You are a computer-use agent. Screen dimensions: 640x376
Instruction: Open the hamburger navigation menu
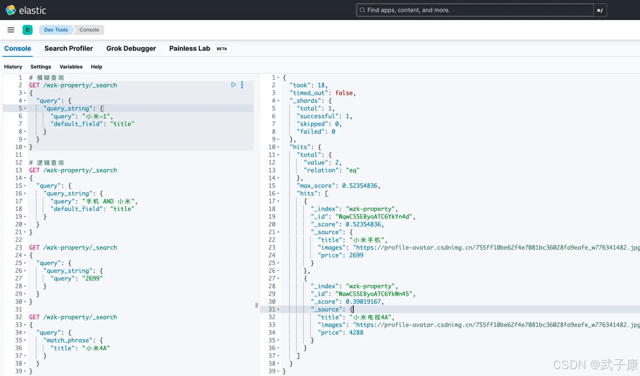pyautogui.click(x=11, y=30)
